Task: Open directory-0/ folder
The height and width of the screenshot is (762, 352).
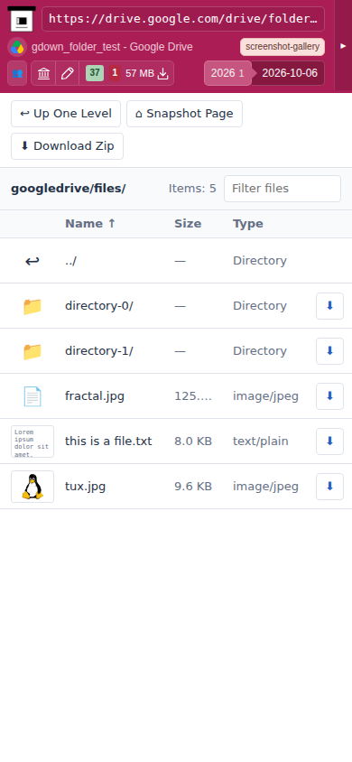Action: [99, 306]
